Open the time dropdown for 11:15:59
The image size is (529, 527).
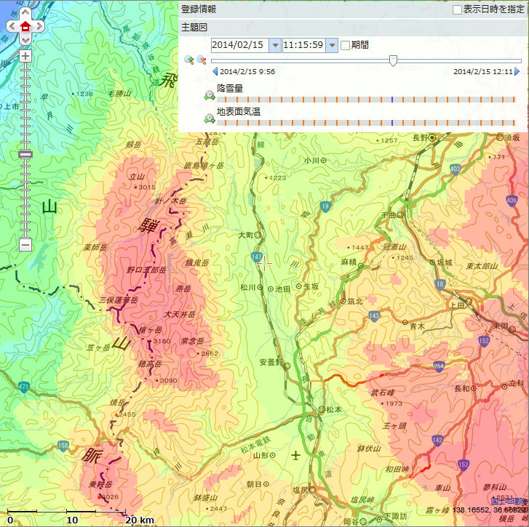pos(332,45)
